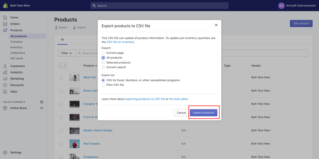The width and height of the screenshot is (319, 159).
Task: Open Home via its house icon
Action: coord(5,17)
